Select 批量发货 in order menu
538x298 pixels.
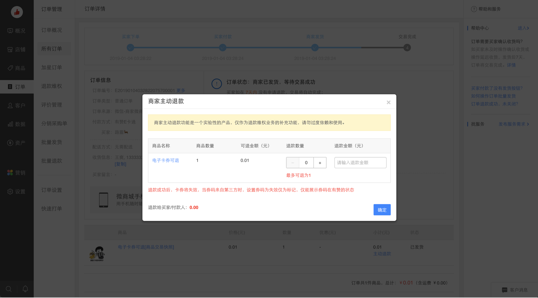[x=52, y=142]
